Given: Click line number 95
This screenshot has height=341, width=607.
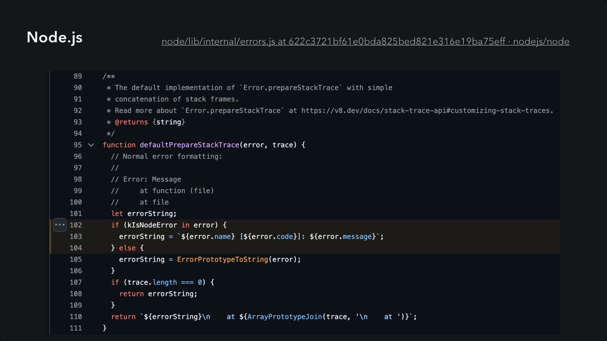Looking at the screenshot, I should pos(78,145).
